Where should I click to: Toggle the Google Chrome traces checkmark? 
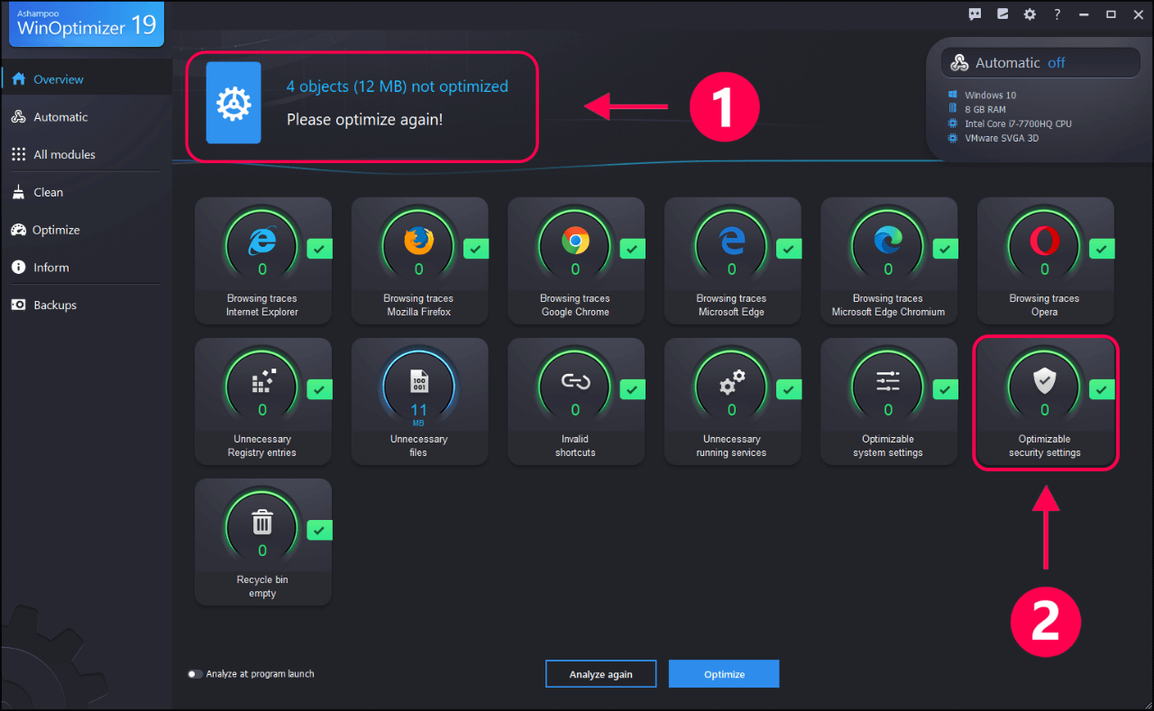click(x=633, y=249)
